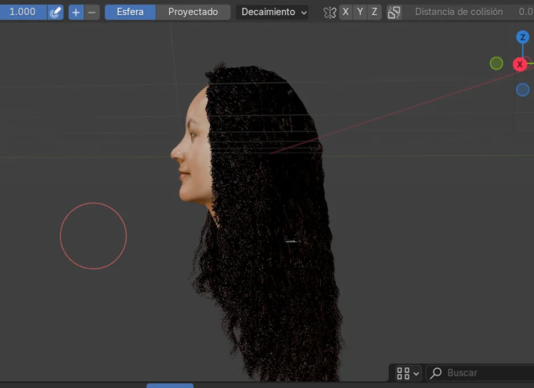The height and width of the screenshot is (388, 534).
Task: Toggle Z axis symmetry
Action: coord(374,12)
